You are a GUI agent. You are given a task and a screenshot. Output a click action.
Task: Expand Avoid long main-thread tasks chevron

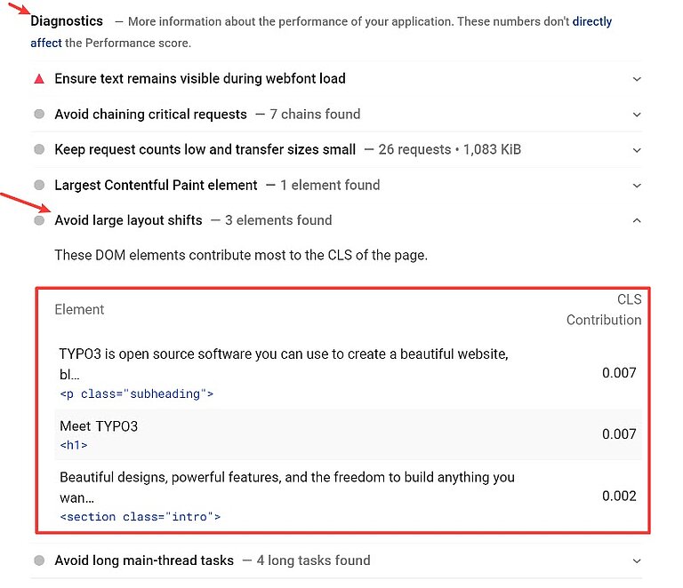[x=637, y=561]
